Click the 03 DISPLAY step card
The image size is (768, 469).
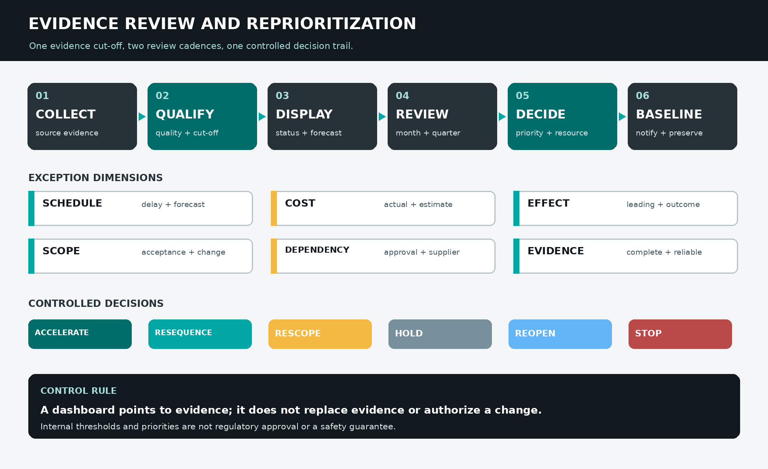click(x=322, y=116)
